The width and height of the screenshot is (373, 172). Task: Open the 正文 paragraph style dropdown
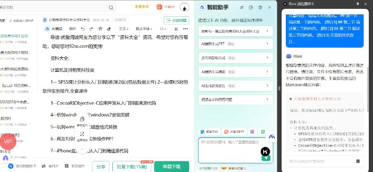click(x=124, y=29)
